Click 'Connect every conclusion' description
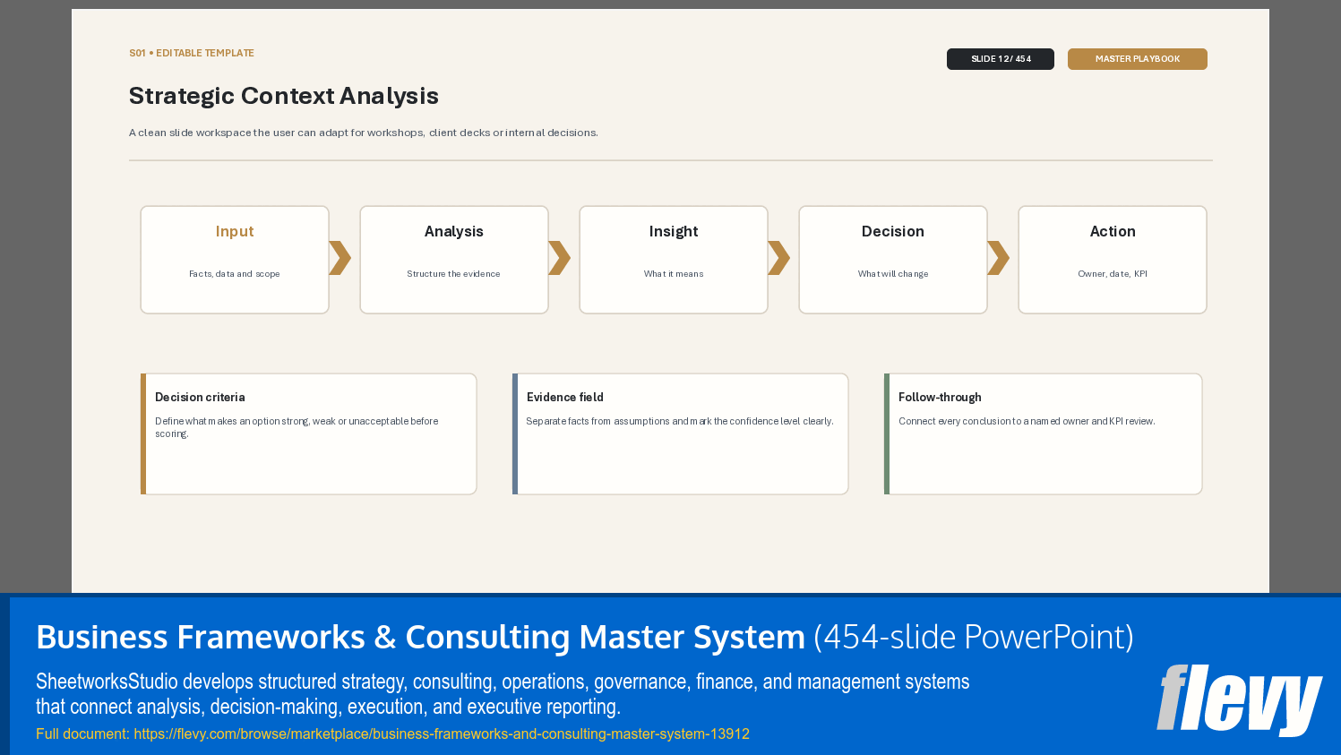1341x755 pixels. [1027, 421]
